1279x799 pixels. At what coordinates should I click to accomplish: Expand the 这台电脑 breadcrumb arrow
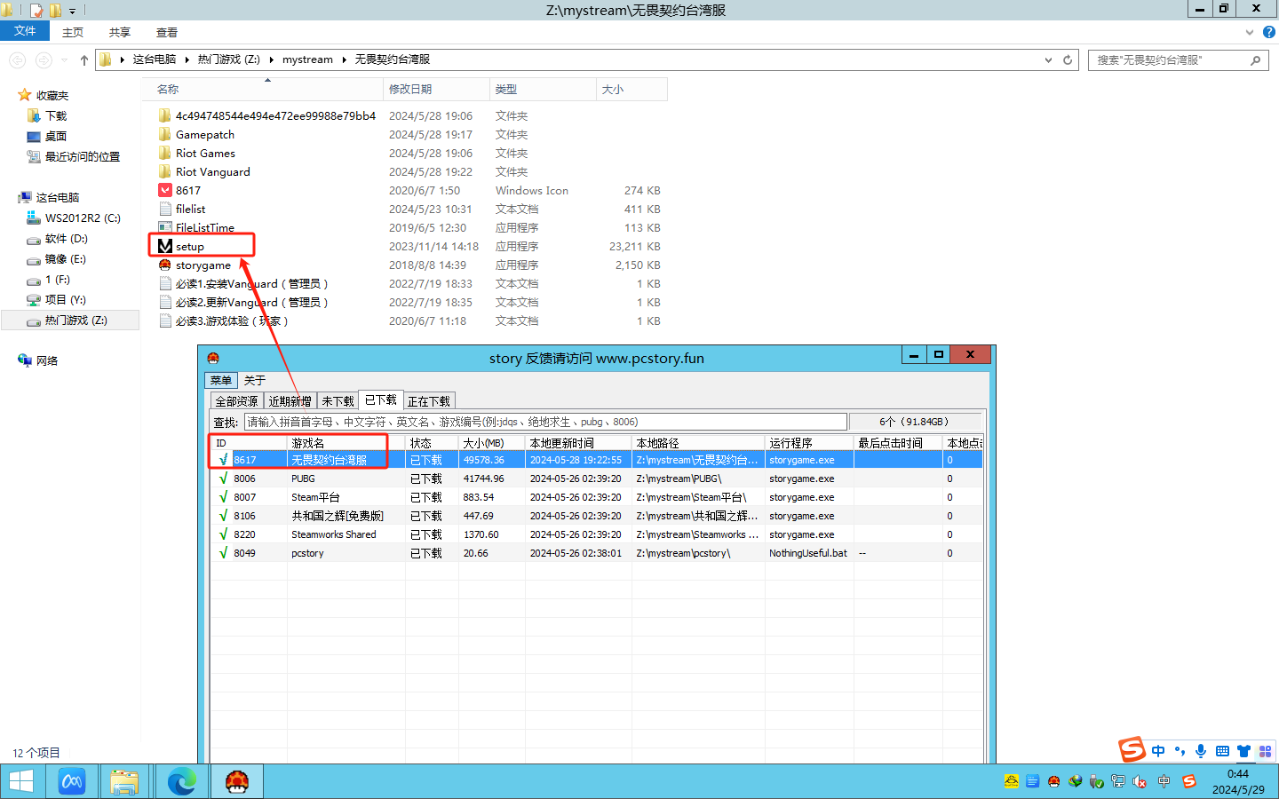(x=187, y=59)
